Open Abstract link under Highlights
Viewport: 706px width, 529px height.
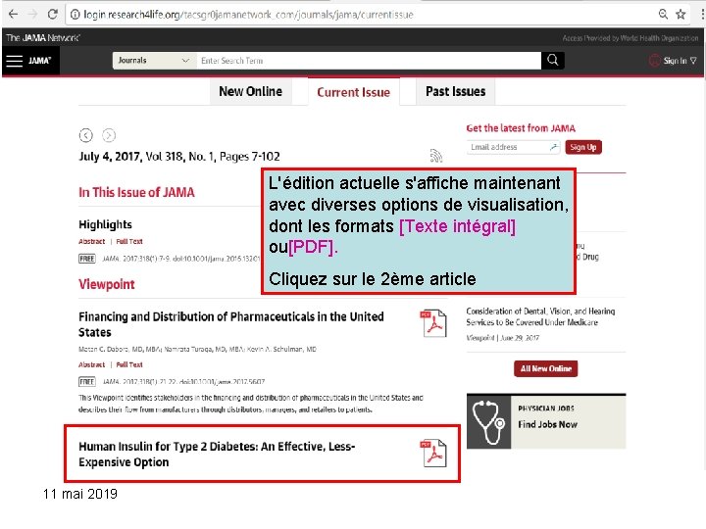(x=92, y=242)
